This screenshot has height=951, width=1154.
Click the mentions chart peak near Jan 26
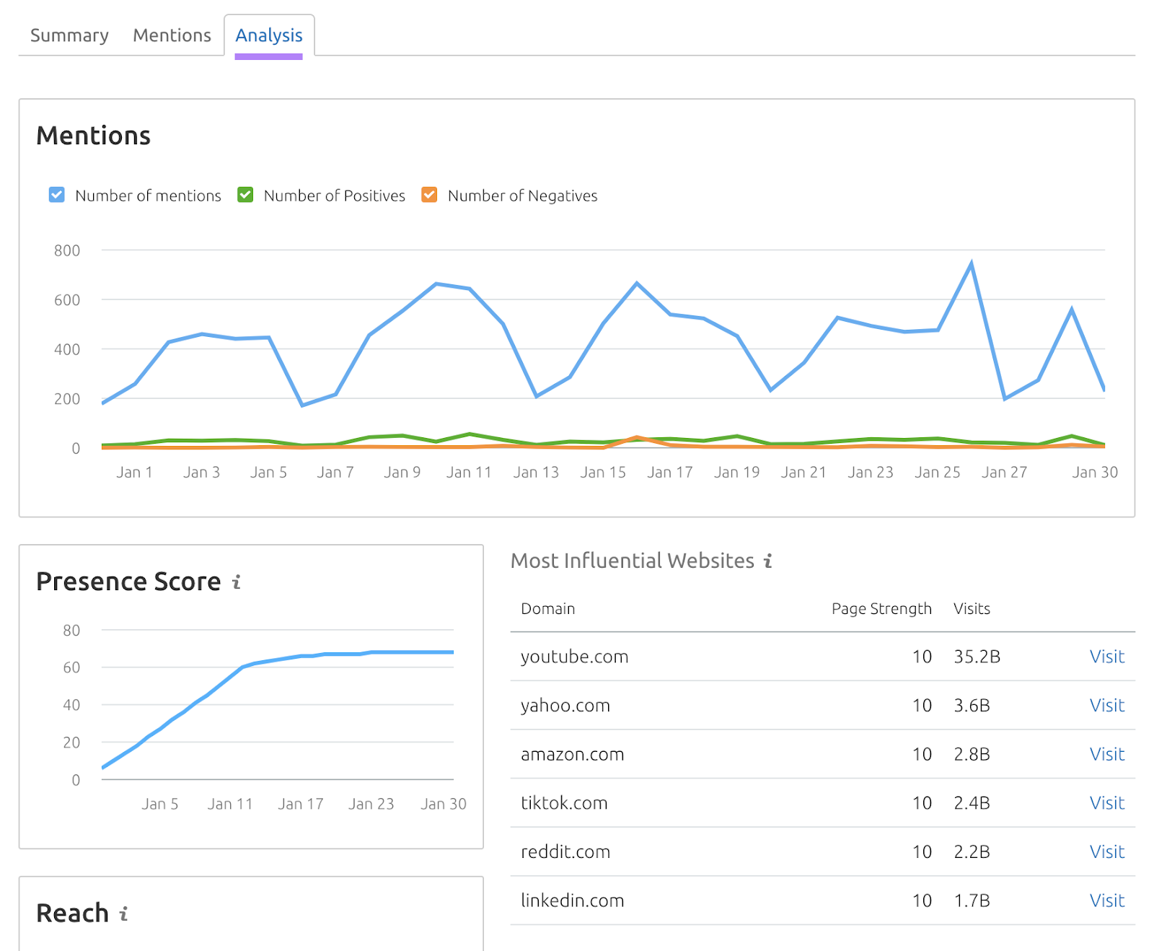[972, 262]
